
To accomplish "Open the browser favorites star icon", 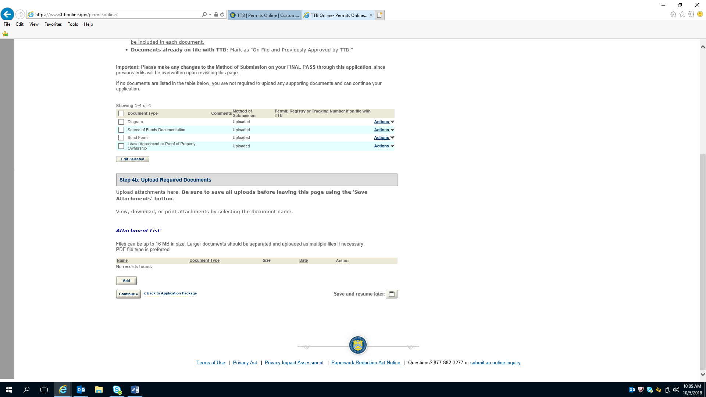I will 682,14.
